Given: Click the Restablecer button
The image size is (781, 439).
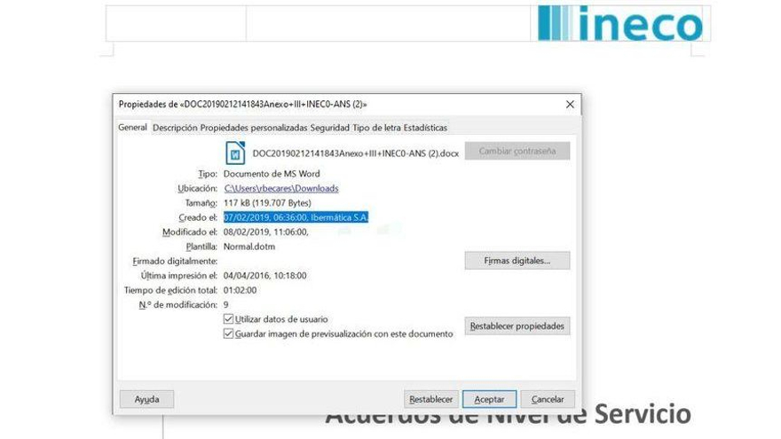Looking at the screenshot, I should [430, 399].
